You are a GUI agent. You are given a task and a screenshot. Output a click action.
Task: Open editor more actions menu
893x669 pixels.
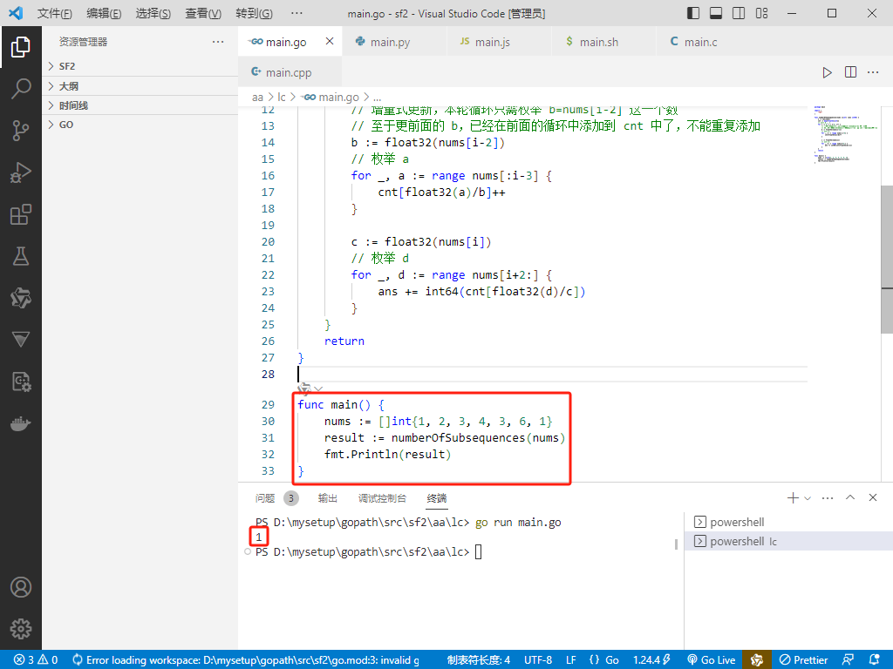point(873,72)
